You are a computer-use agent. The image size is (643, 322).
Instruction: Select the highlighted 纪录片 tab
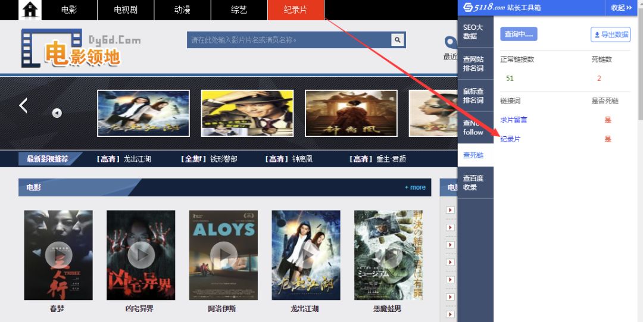295,10
